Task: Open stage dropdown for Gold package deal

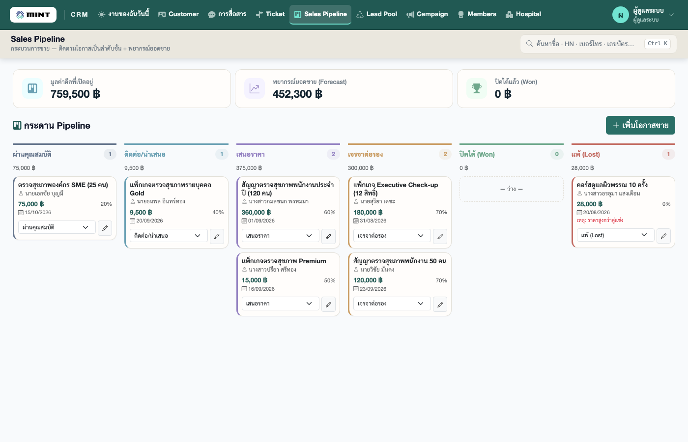Action: (169, 236)
